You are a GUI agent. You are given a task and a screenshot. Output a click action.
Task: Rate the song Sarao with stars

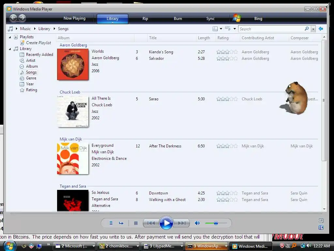point(227,99)
